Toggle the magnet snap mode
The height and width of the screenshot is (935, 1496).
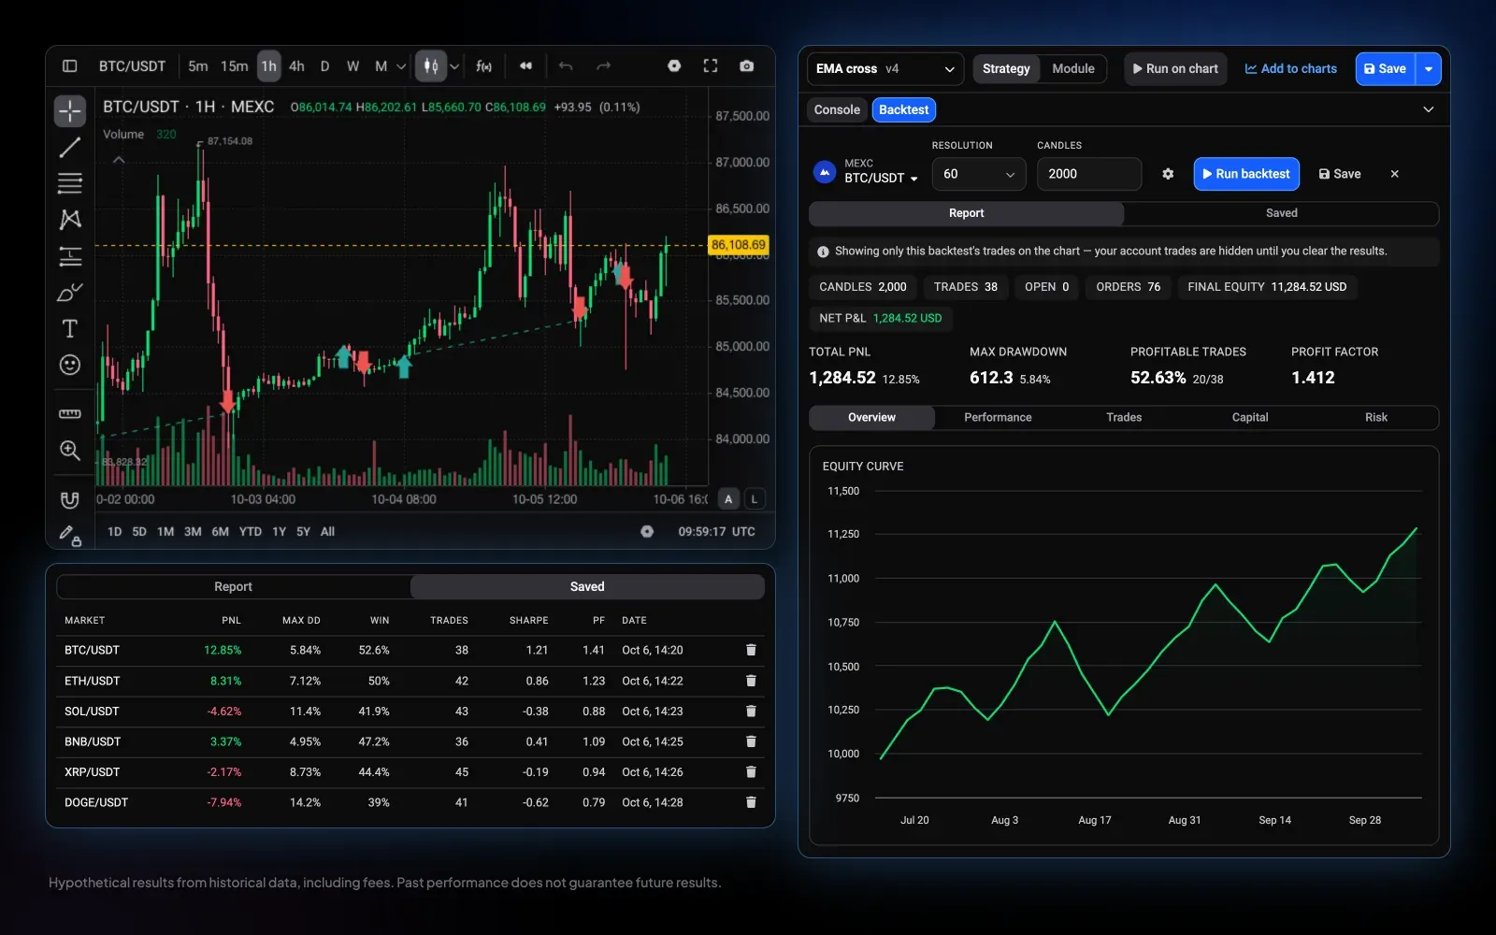(x=70, y=499)
